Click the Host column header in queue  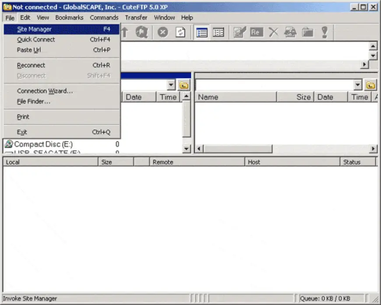[x=292, y=162]
